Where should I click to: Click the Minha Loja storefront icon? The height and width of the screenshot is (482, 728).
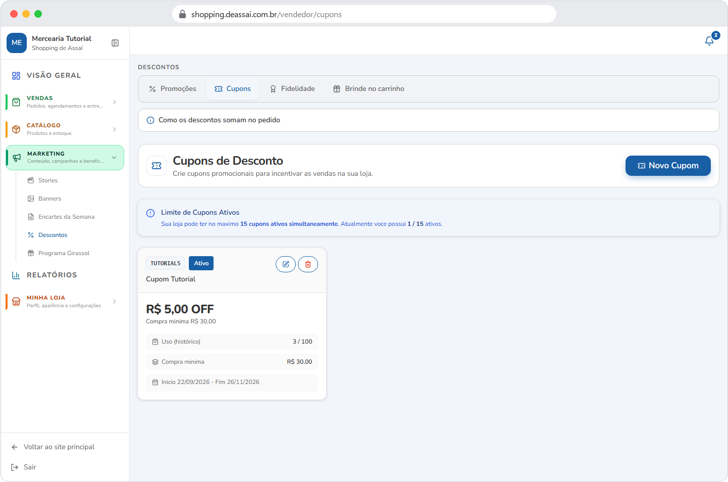pyautogui.click(x=16, y=302)
